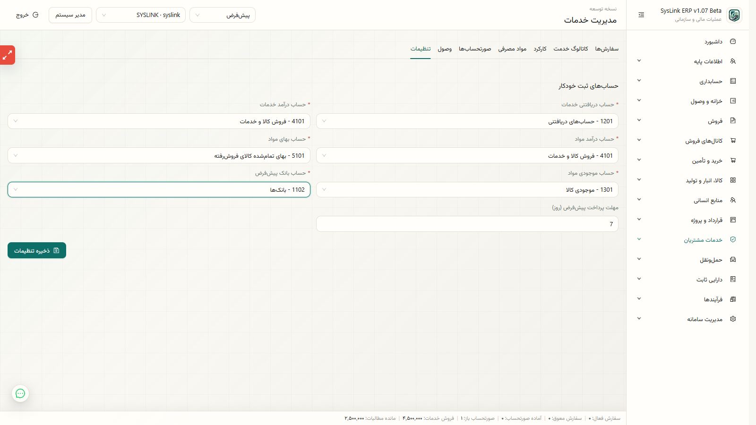Open the پیش‌فرض header dropdown
This screenshot has height=425, width=756.
tap(223, 15)
